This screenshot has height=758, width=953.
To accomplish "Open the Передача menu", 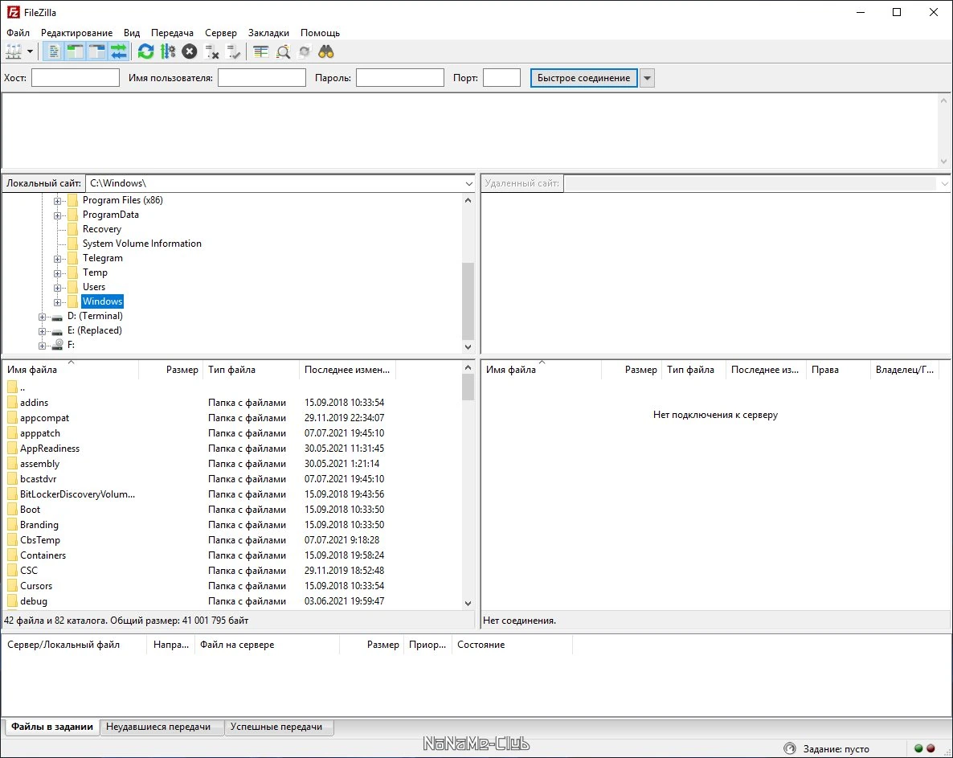I will tap(173, 33).
